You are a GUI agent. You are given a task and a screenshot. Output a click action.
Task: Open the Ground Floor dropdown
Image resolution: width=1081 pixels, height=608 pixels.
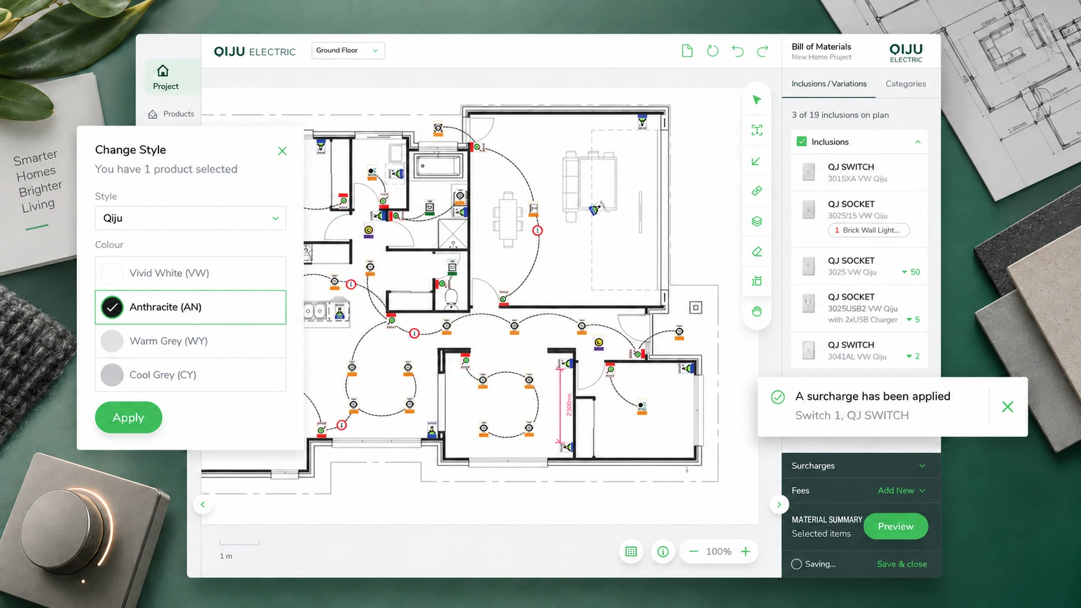click(x=348, y=50)
